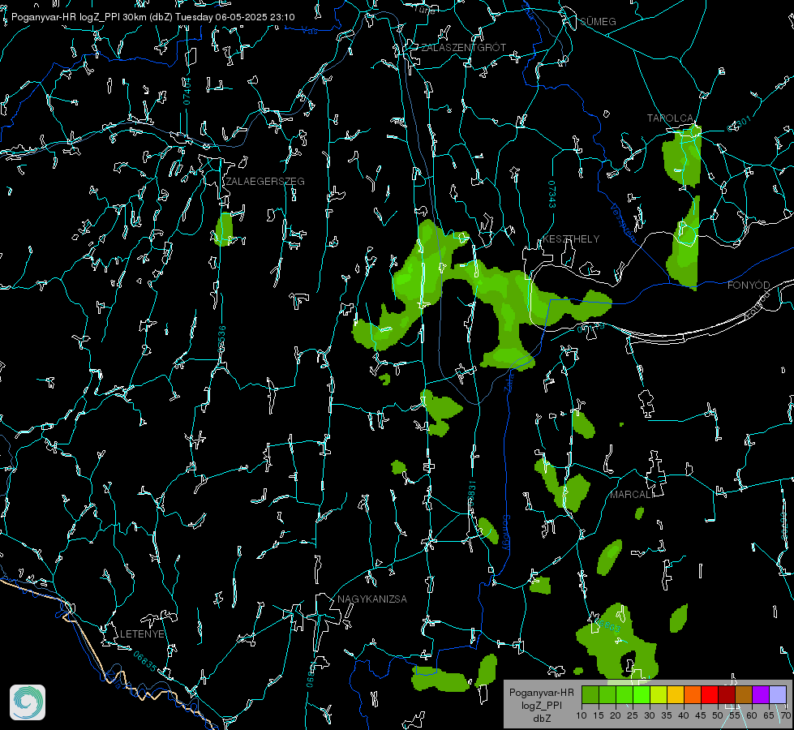The image size is (794, 730).
Task: Click the legend's Poganyvar-HR label
Action: click(541, 693)
